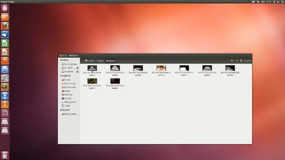Viewport: 285px width, 160px height.
Task: Open the blue play-button launcher icon
Action: (5, 96)
